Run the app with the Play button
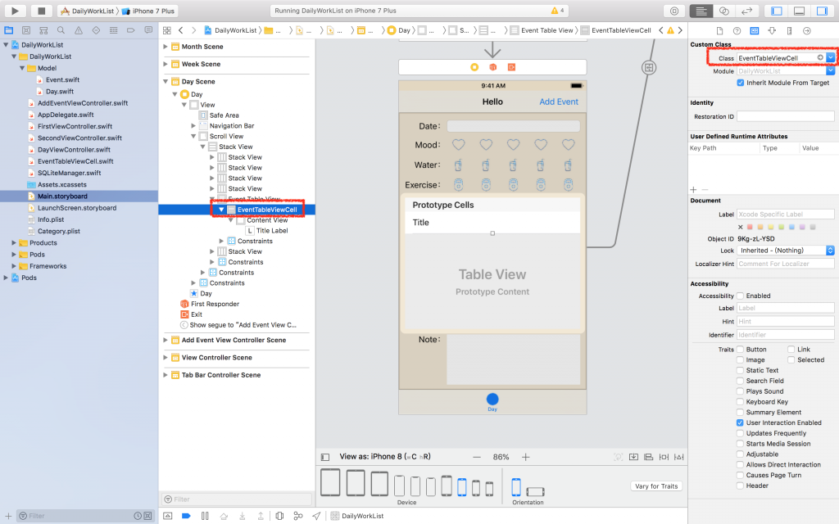 (15, 11)
